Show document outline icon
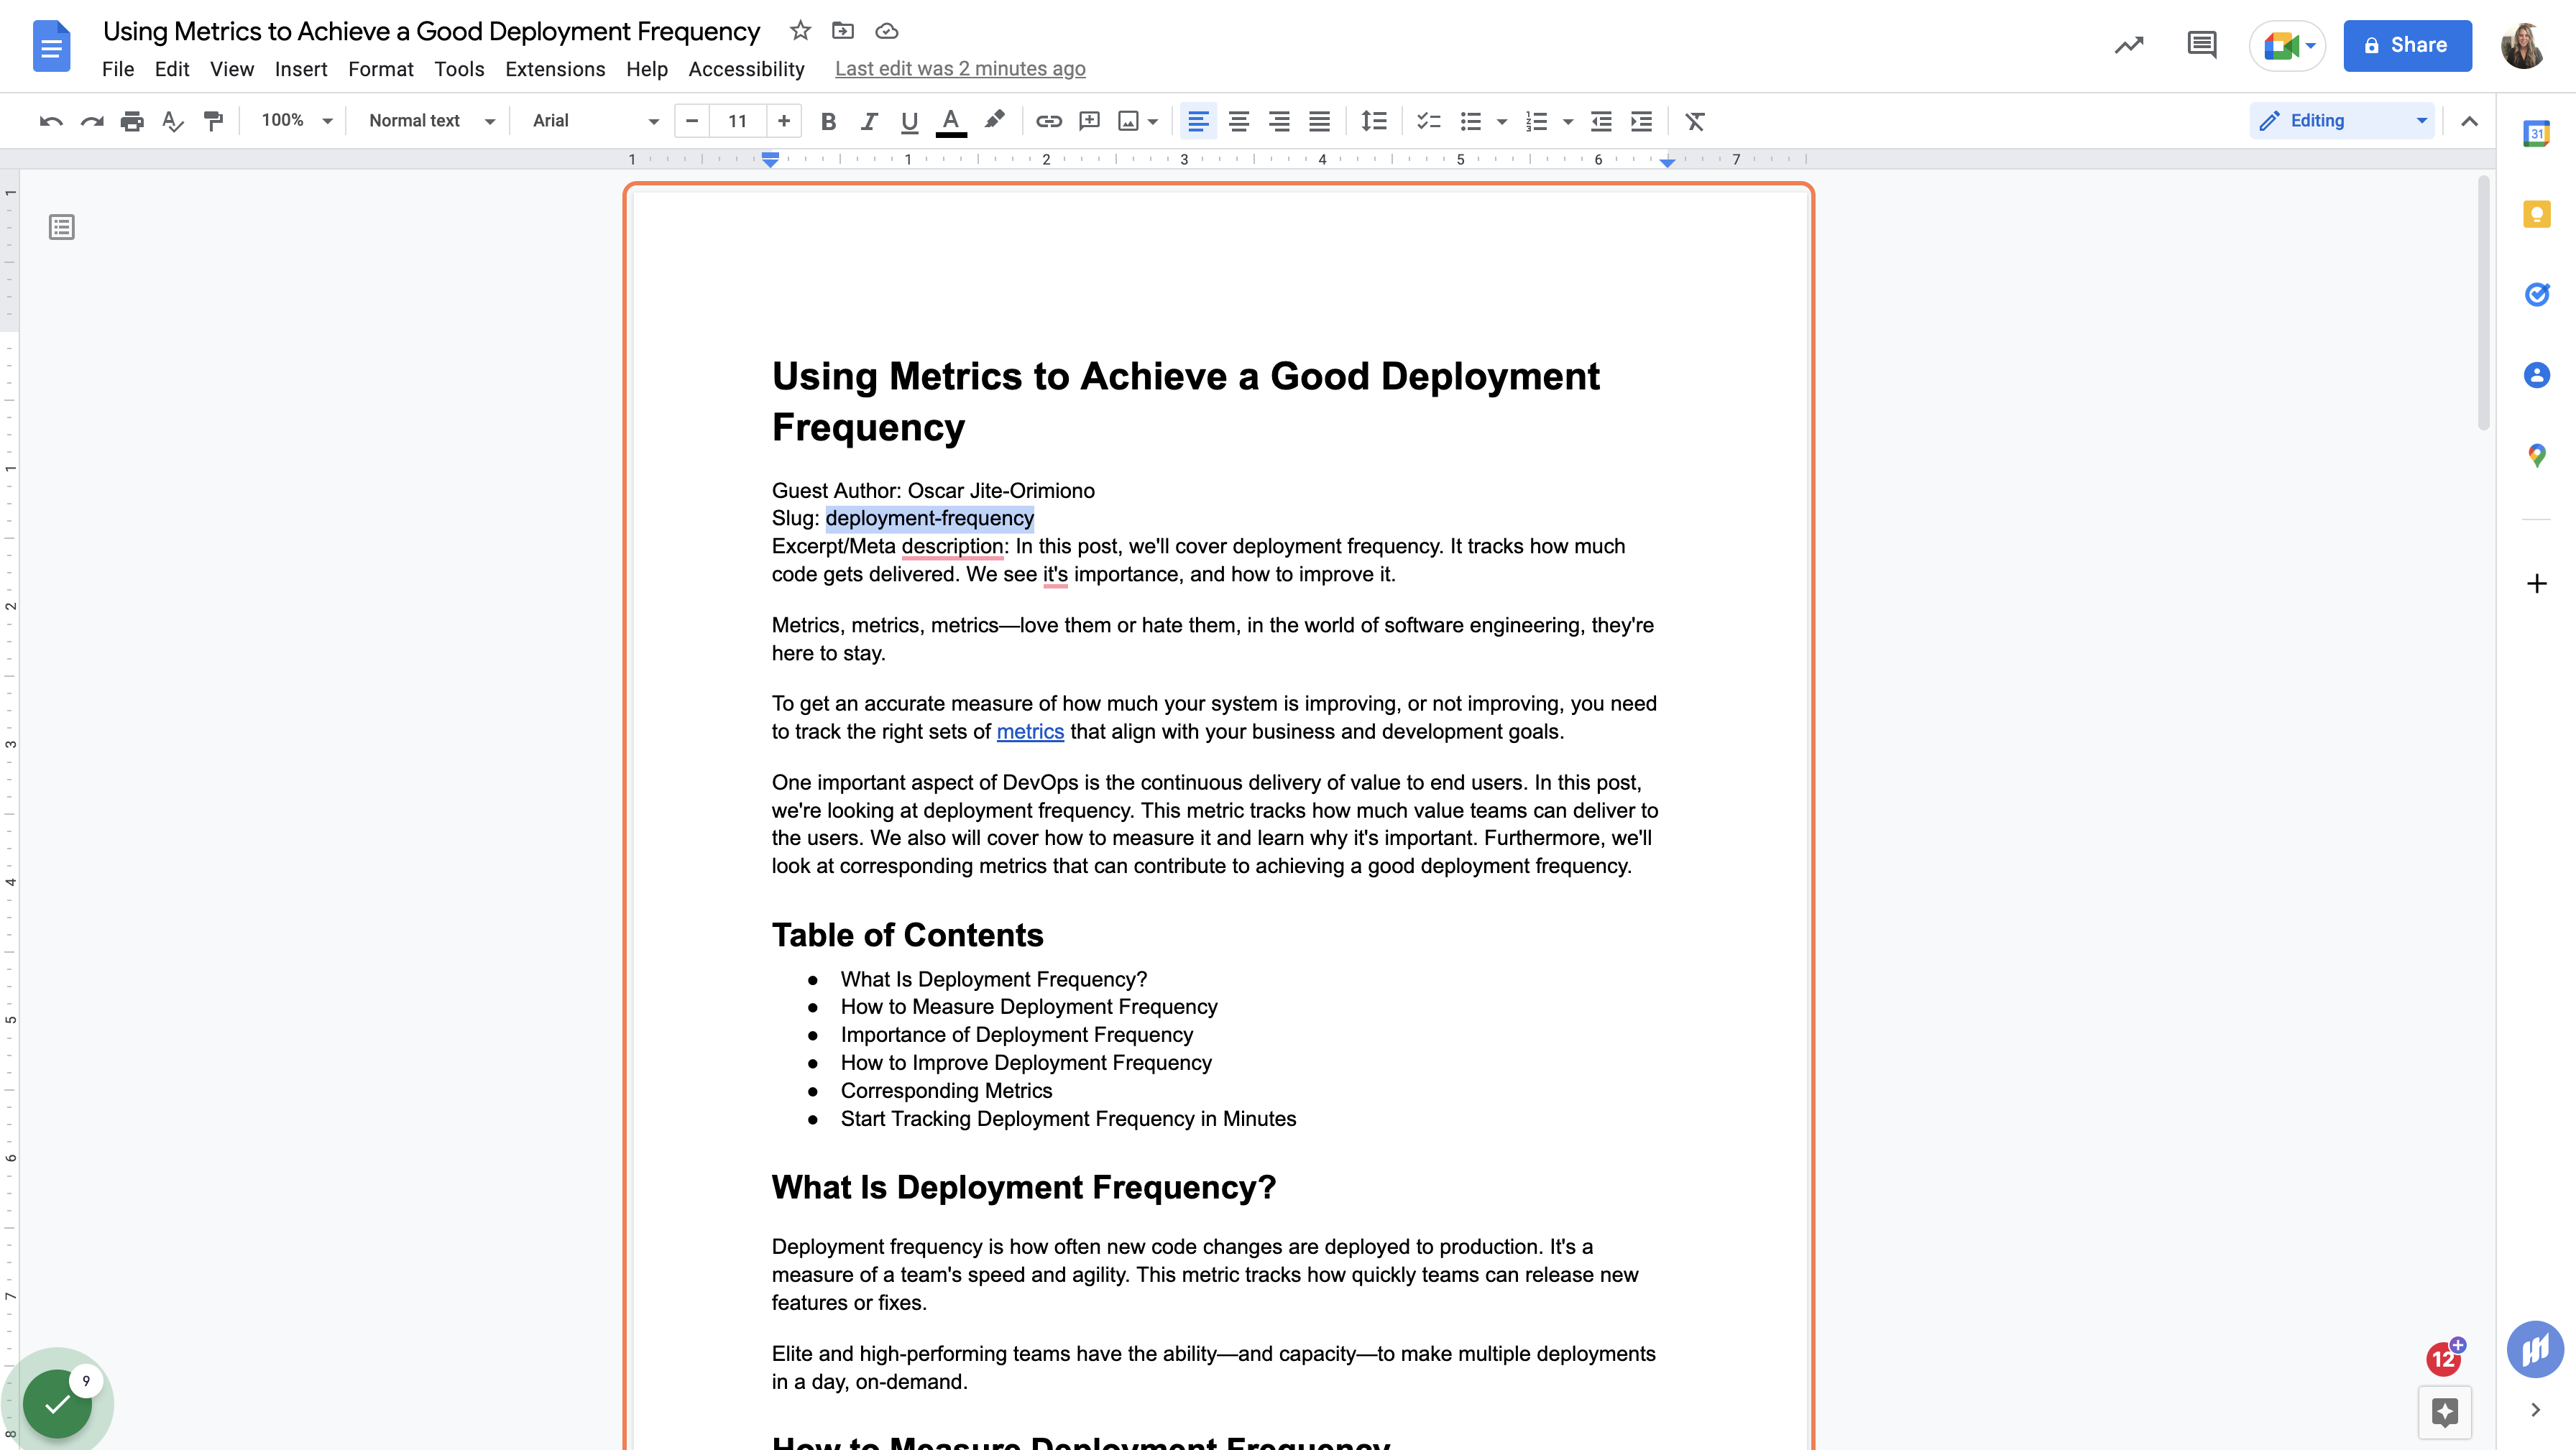 (x=62, y=227)
